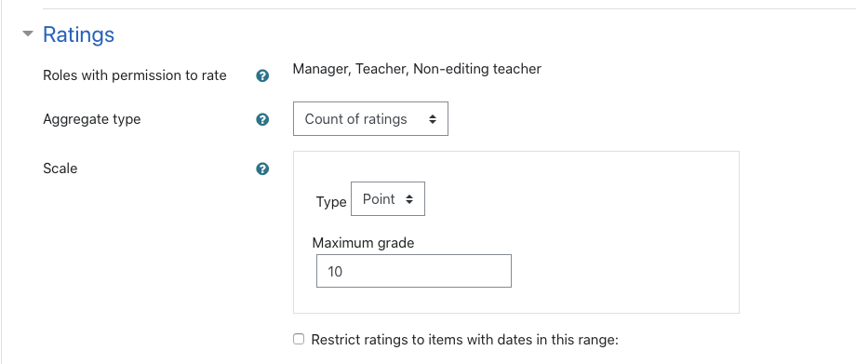Viewport: 856px width, 364px height.
Task: Click the Maximum grade label
Action: click(363, 243)
